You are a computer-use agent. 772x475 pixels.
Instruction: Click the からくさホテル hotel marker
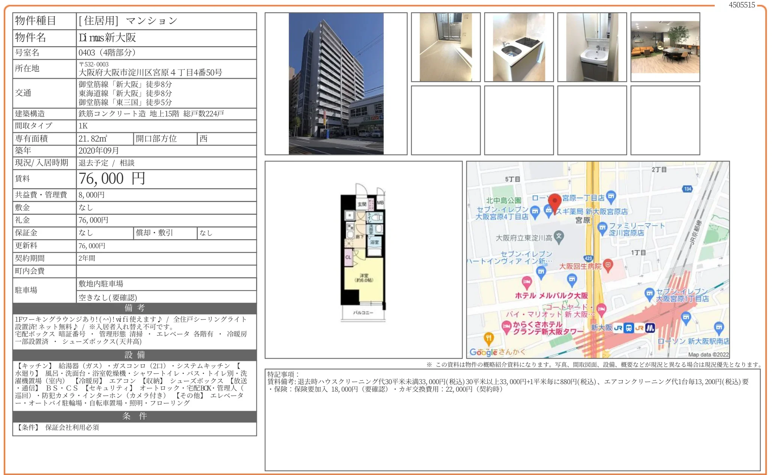[x=507, y=326]
